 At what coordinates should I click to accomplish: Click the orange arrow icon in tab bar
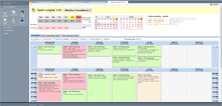(30, 2)
